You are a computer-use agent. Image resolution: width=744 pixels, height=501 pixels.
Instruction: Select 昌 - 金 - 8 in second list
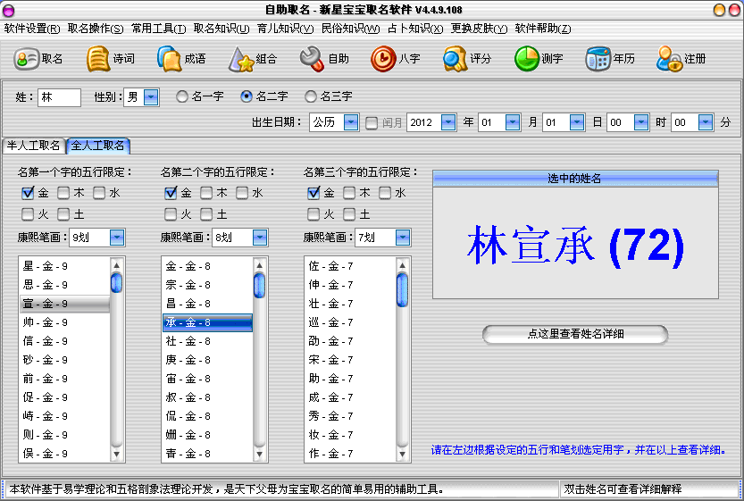click(207, 304)
